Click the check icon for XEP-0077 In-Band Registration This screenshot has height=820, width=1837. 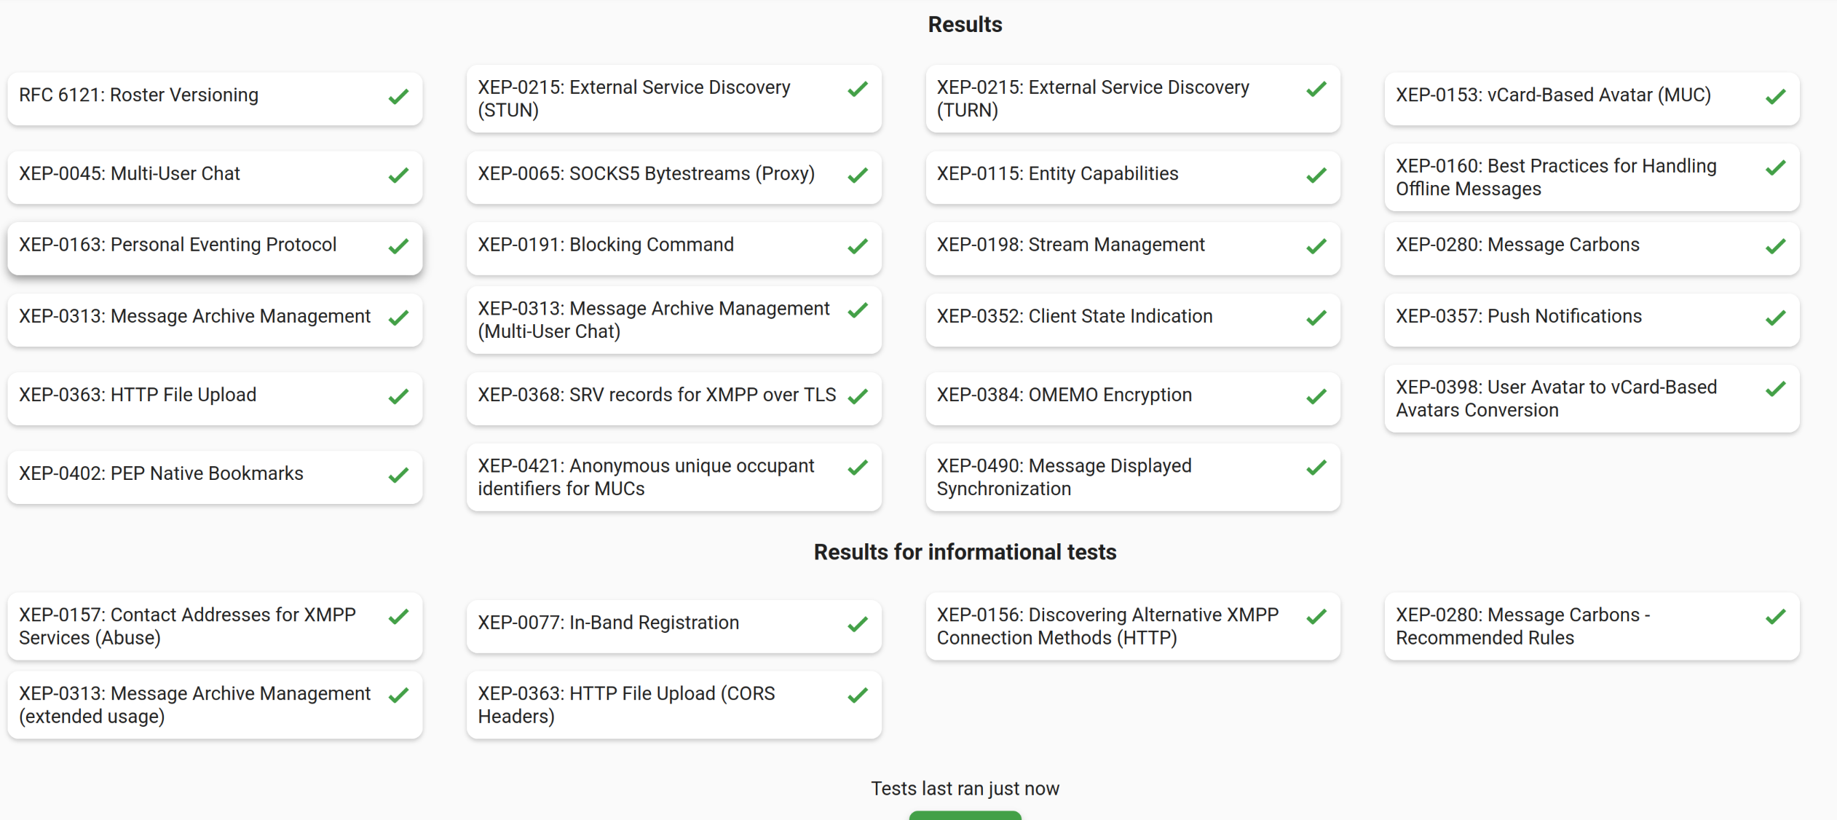pyautogui.click(x=858, y=624)
